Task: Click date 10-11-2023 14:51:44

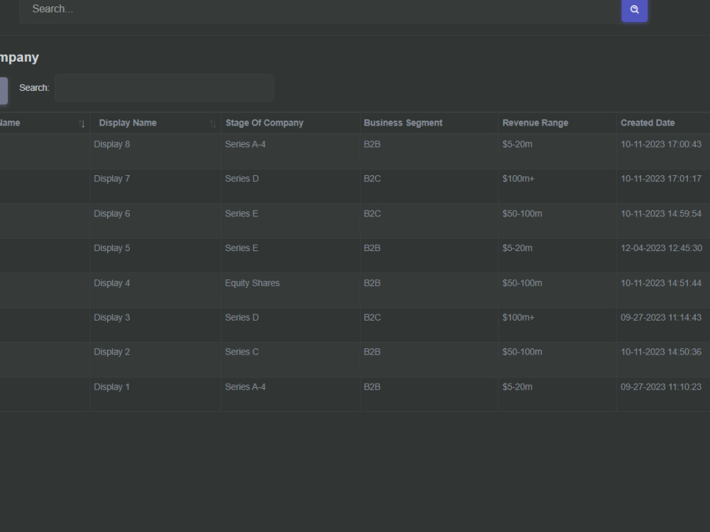Action: [661, 283]
